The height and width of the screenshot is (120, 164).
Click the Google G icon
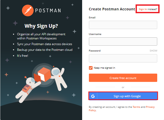coord(93,96)
